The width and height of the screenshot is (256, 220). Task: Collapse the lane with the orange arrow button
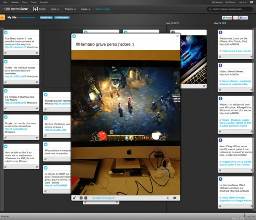coord(2,18)
